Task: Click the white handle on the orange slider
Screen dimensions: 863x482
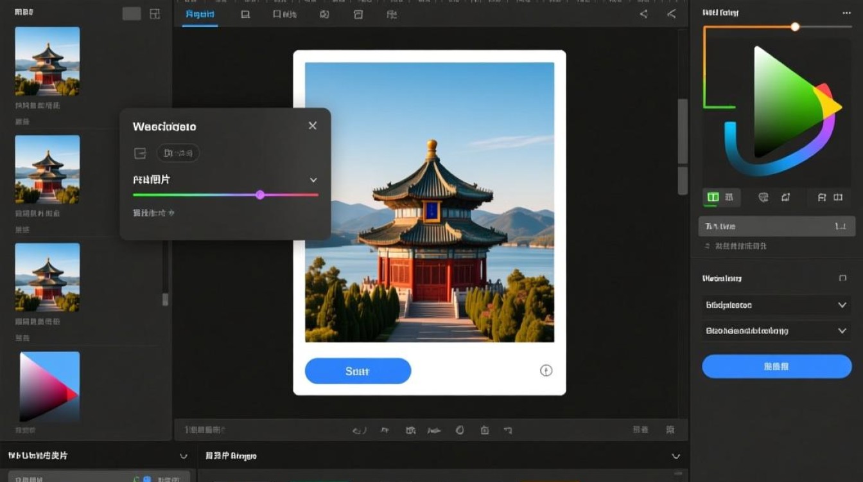Action: click(795, 26)
